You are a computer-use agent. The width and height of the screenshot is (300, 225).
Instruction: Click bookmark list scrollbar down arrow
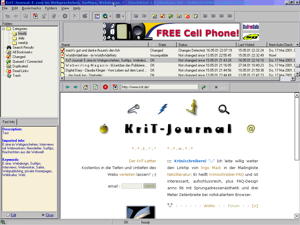point(297,74)
